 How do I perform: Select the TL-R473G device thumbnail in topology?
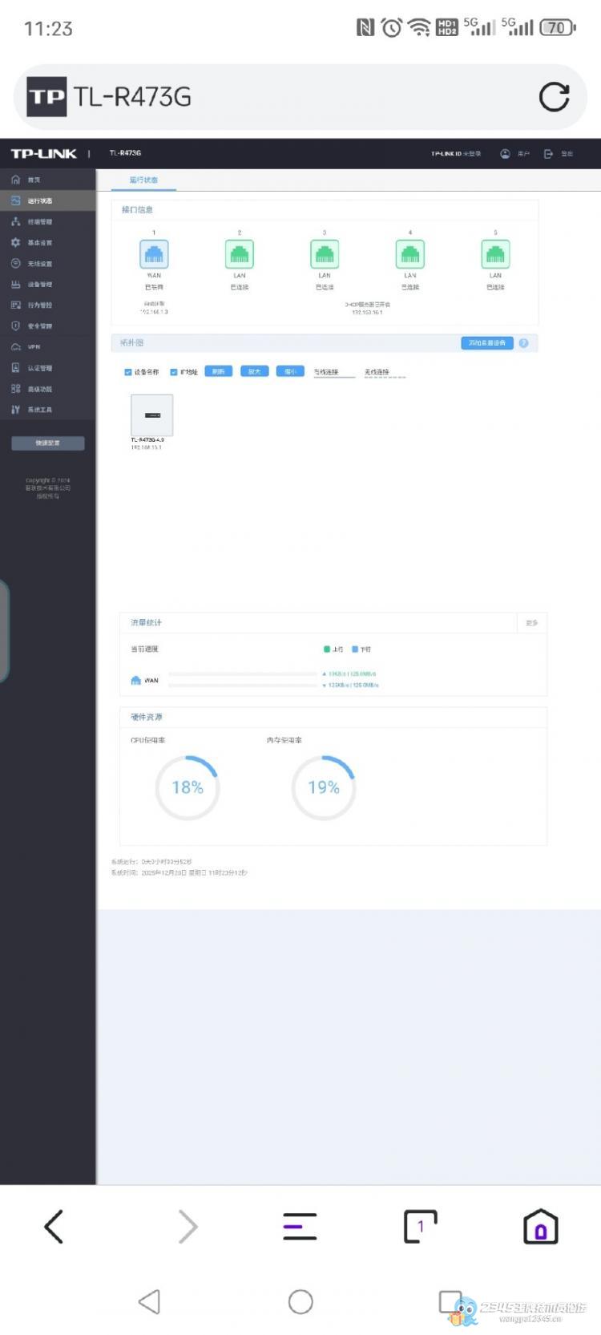click(x=151, y=415)
